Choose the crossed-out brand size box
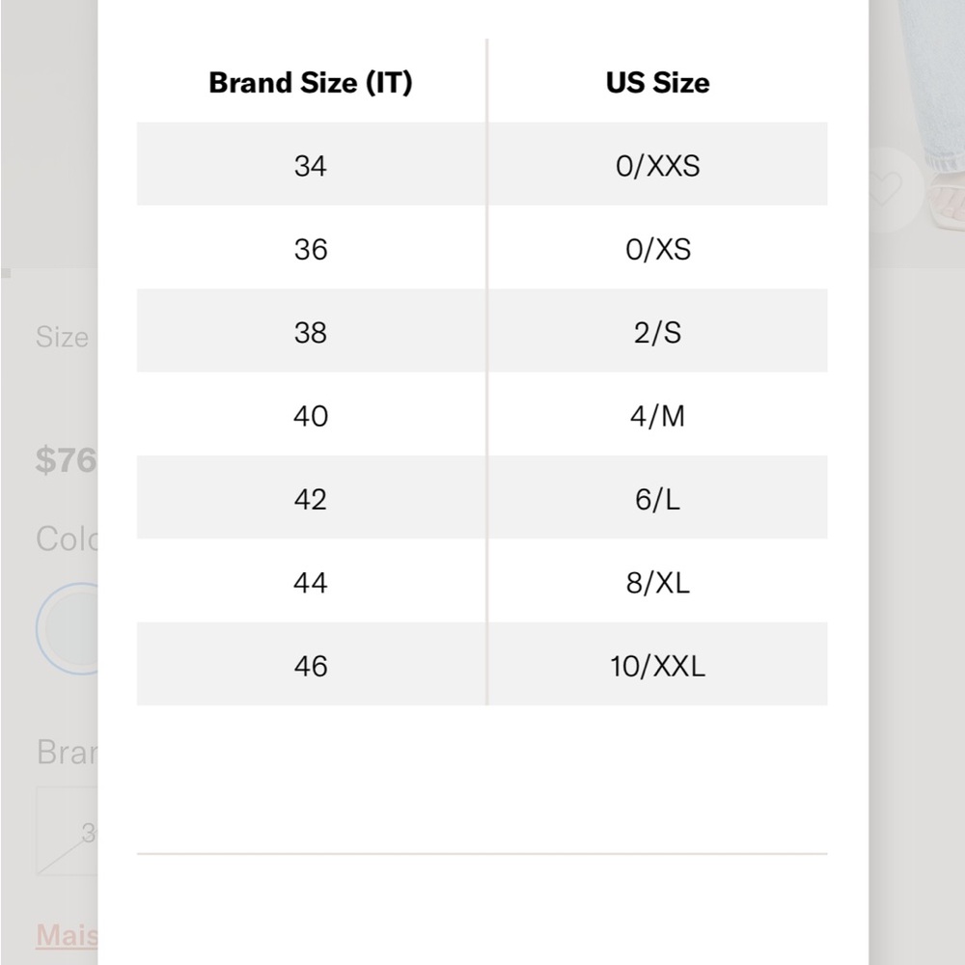965x965 pixels. pyautogui.click(x=68, y=831)
